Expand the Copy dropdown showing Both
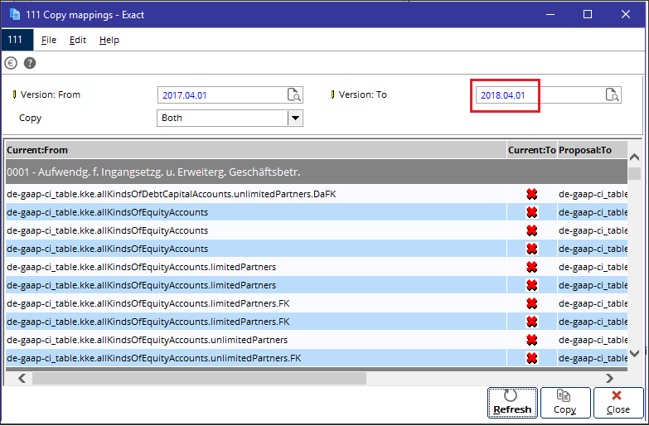The image size is (649, 426). [295, 118]
